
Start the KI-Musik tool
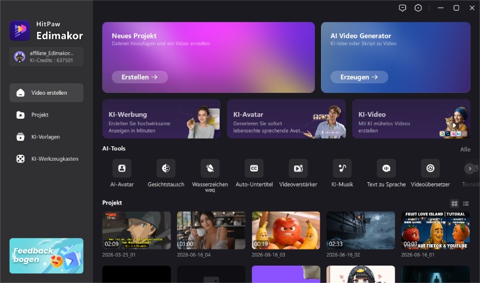(342, 168)
